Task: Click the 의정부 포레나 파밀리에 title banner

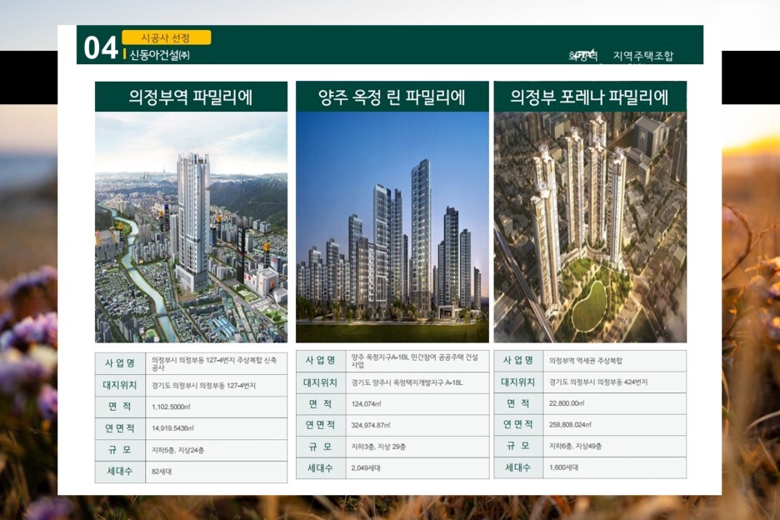Action: coord(590,97)
